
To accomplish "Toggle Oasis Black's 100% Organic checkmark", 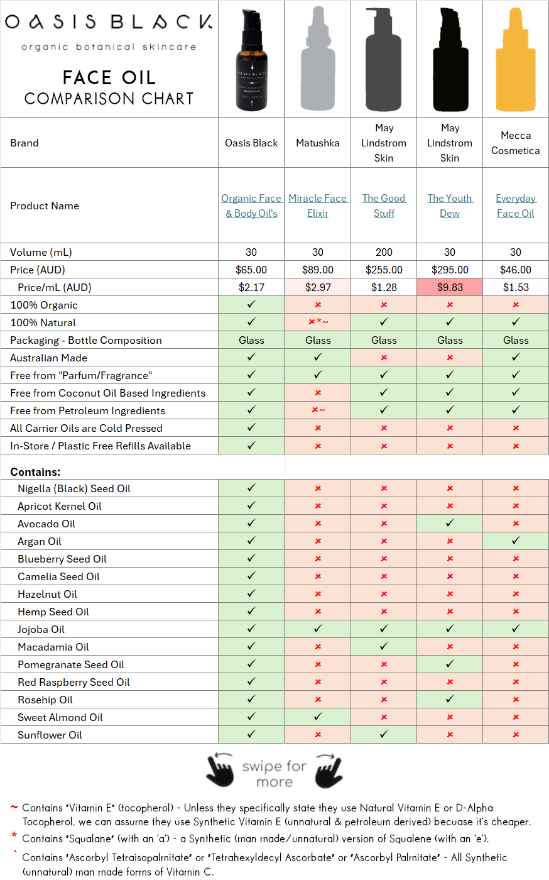I will point(251,304).
